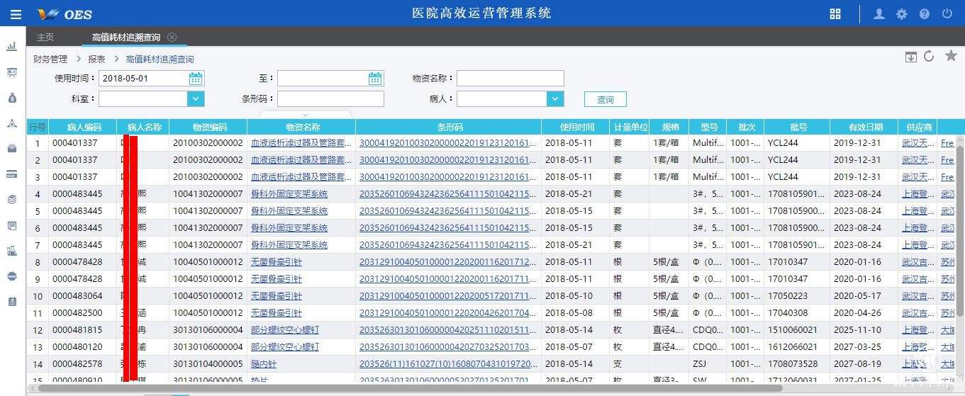The image size is (965, 396).
Task: Click the horizontal table scrollbar
Action: click(x=410, y=388)
